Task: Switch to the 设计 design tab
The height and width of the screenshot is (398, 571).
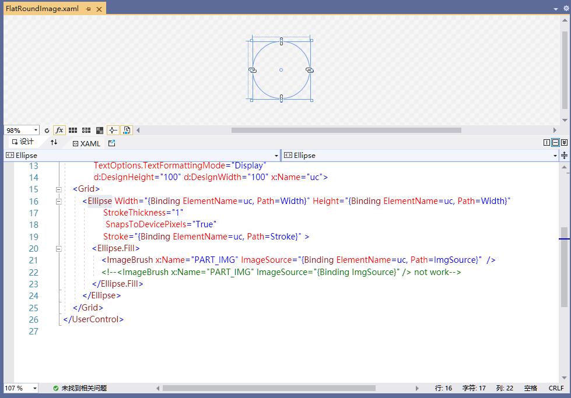Action: pyautogui.click(x=23, y=142)
